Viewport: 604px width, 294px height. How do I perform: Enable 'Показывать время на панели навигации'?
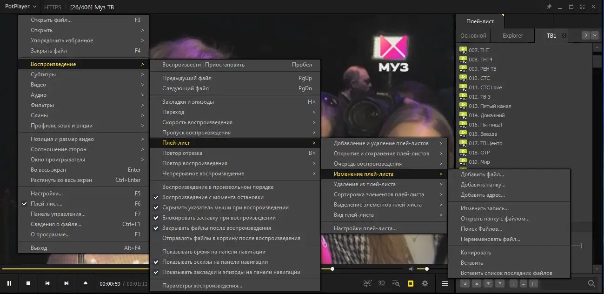point(235,252)
